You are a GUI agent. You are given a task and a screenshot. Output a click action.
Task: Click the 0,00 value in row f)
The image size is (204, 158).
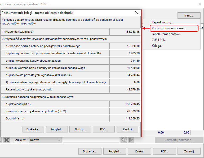(137, 82)
